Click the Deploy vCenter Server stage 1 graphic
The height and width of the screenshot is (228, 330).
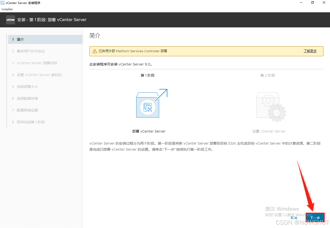click(152, 103)
